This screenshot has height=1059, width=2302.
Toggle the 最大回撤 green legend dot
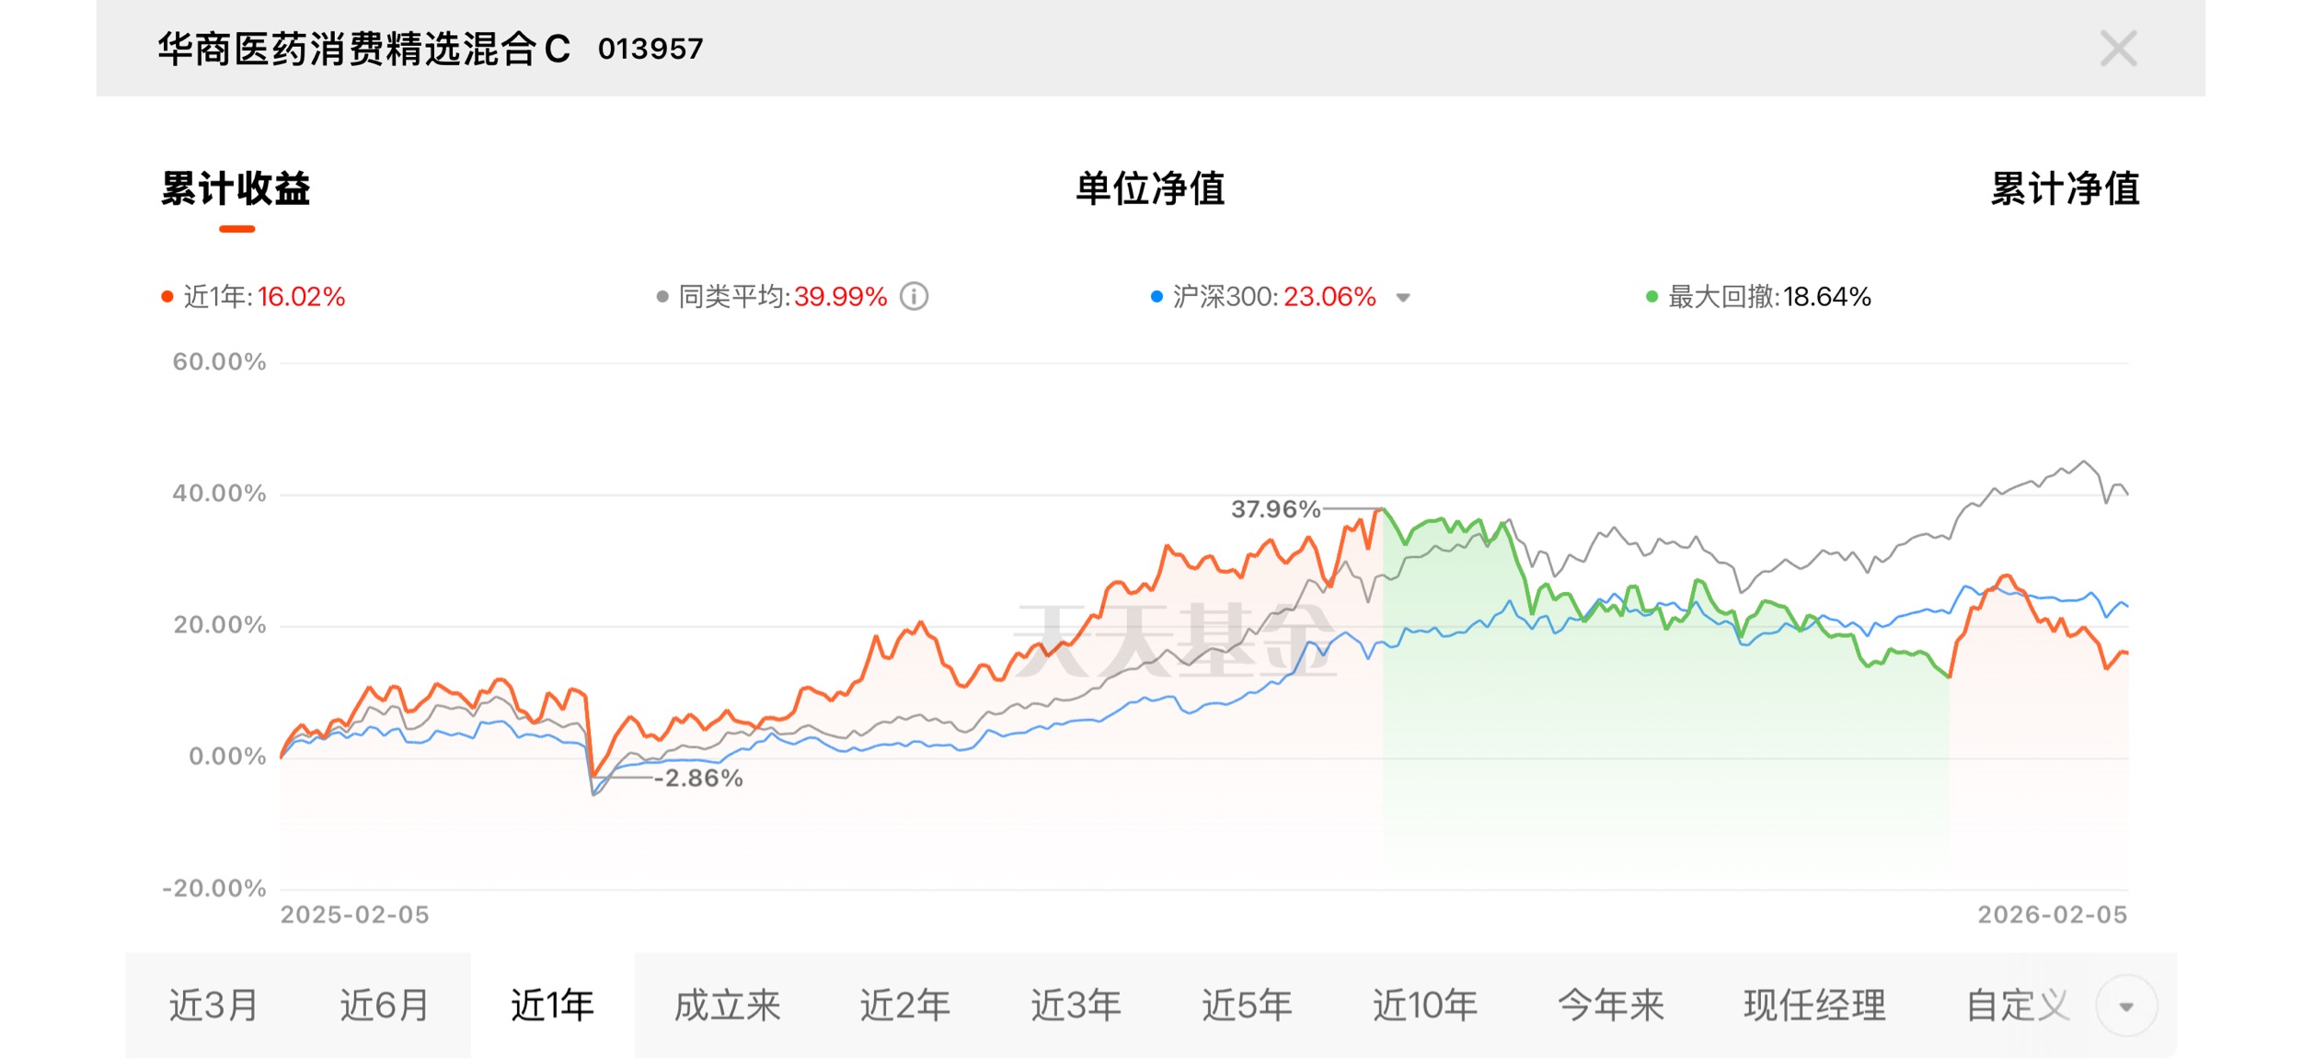[x=1652, y=297]
